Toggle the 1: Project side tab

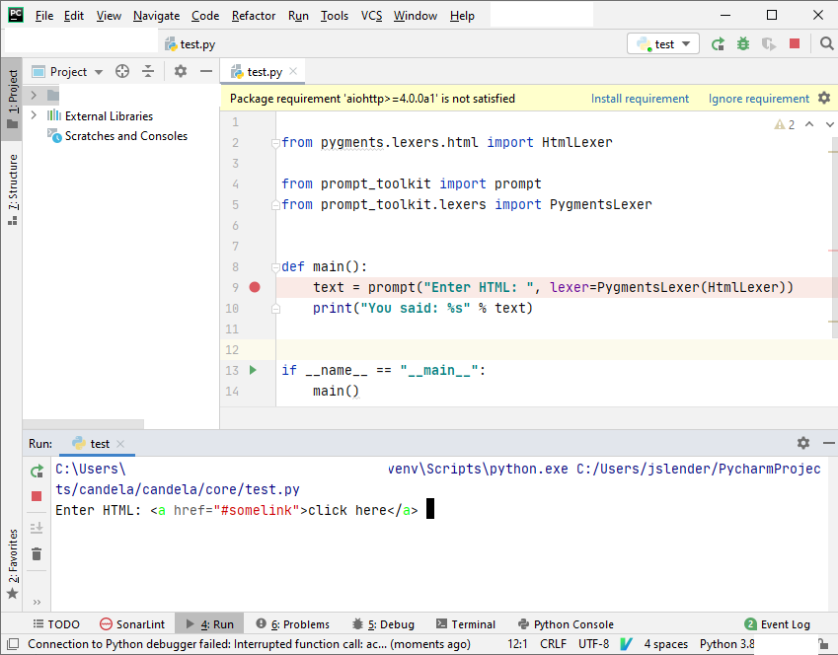tap(12, 99)
